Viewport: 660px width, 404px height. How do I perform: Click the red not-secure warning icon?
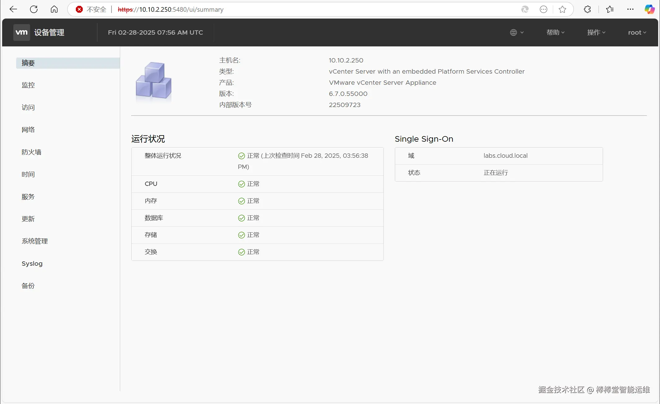(x=79, y=9)
